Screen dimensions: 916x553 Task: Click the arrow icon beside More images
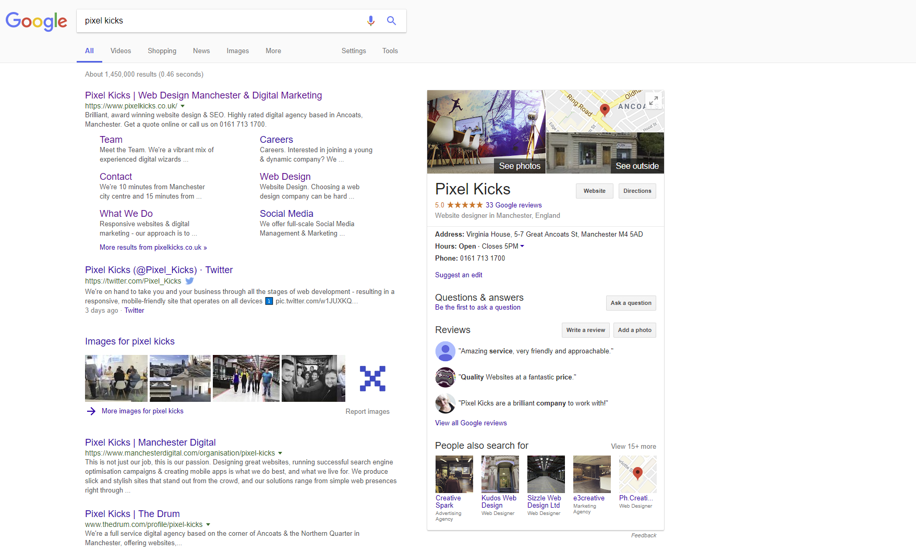pos(91,411)
